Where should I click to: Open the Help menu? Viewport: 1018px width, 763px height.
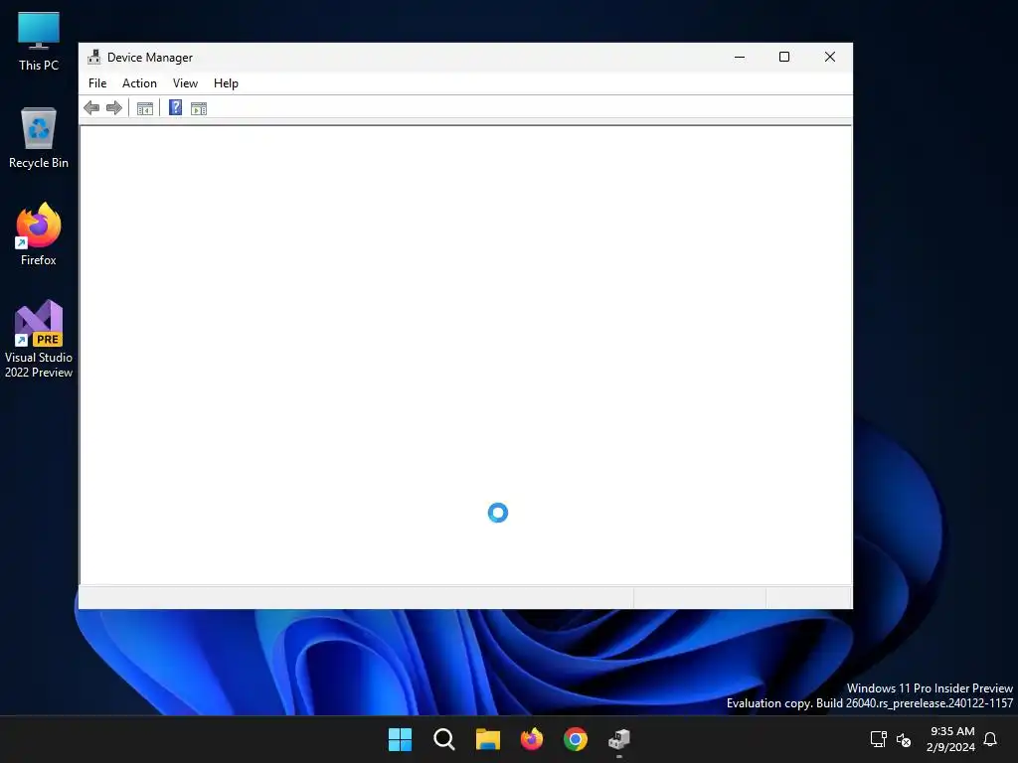(226, 83)
